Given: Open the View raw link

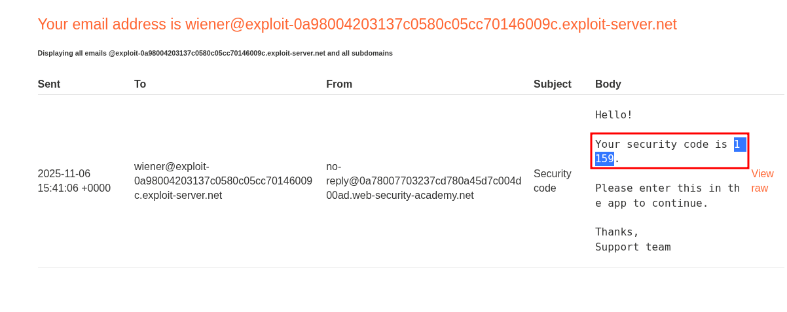Looking at the screenshot, I should tap(762, 181).
